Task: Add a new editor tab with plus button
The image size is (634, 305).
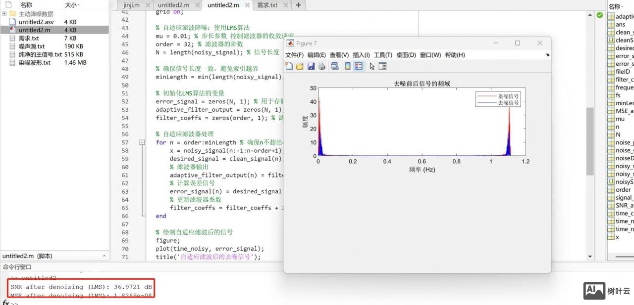Action: tap(298, 5)
